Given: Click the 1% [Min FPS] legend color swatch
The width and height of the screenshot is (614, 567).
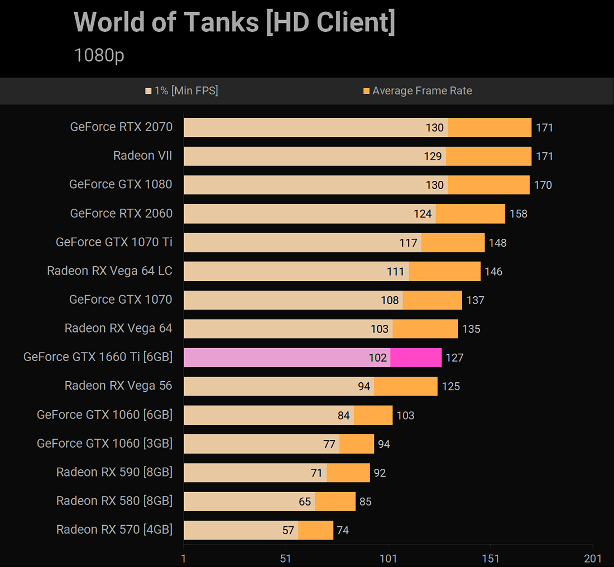Looking at the screenshot, I should (x=148, y=91).
